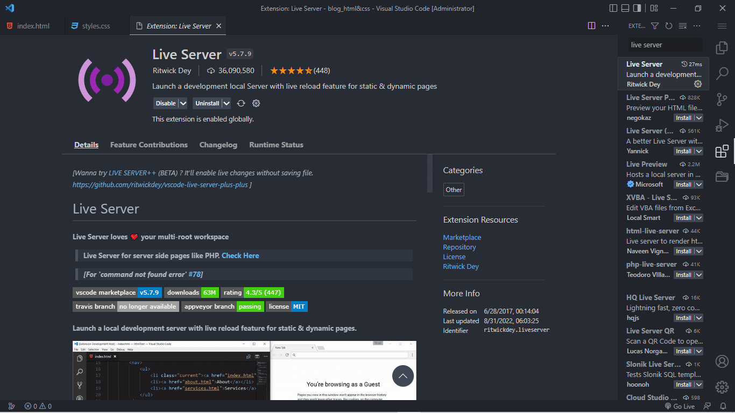Open the Repository resource link

tap(460, 247)
